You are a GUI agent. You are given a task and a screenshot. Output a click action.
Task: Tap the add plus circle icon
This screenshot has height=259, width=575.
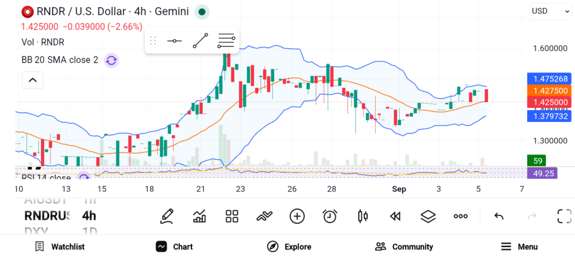click(x=297, y=216)
